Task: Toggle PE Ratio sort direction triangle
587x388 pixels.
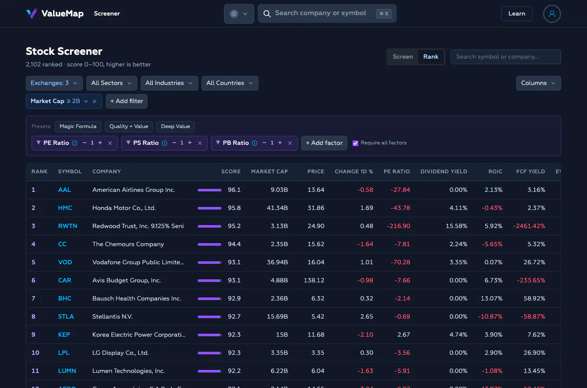Action: pyautogui.click(x=38, y=143)
